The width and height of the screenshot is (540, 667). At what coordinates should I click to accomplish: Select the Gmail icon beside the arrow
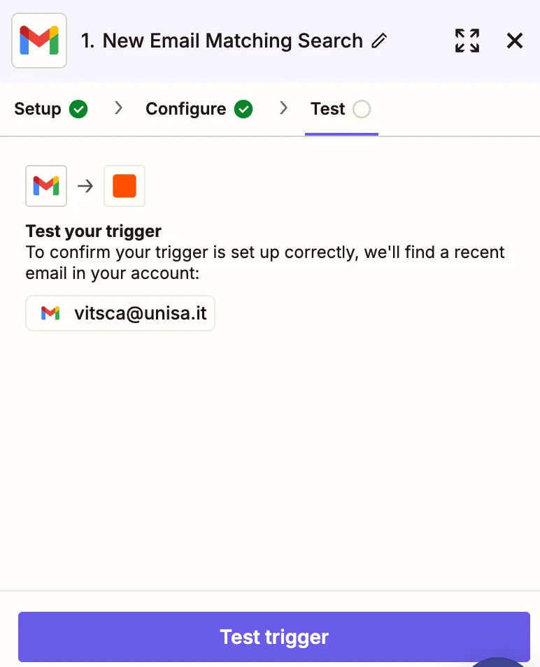point(46,186)
